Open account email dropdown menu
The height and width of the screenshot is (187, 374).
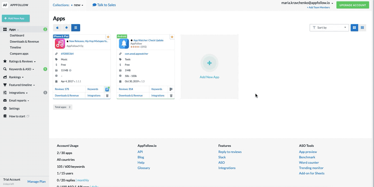coord(307,3)
